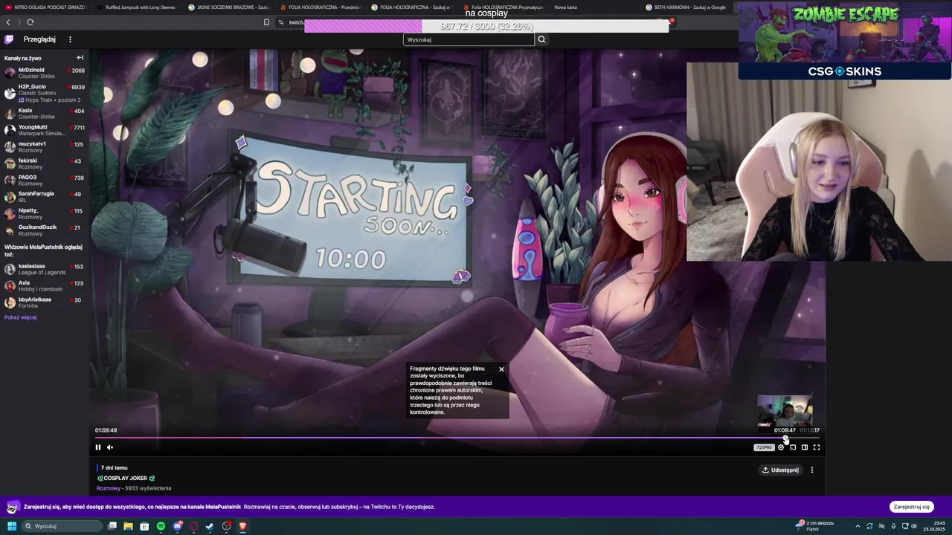Open Brave browser from the taskbar
This screenshot has width=952, height=535.
pos(242,526)
